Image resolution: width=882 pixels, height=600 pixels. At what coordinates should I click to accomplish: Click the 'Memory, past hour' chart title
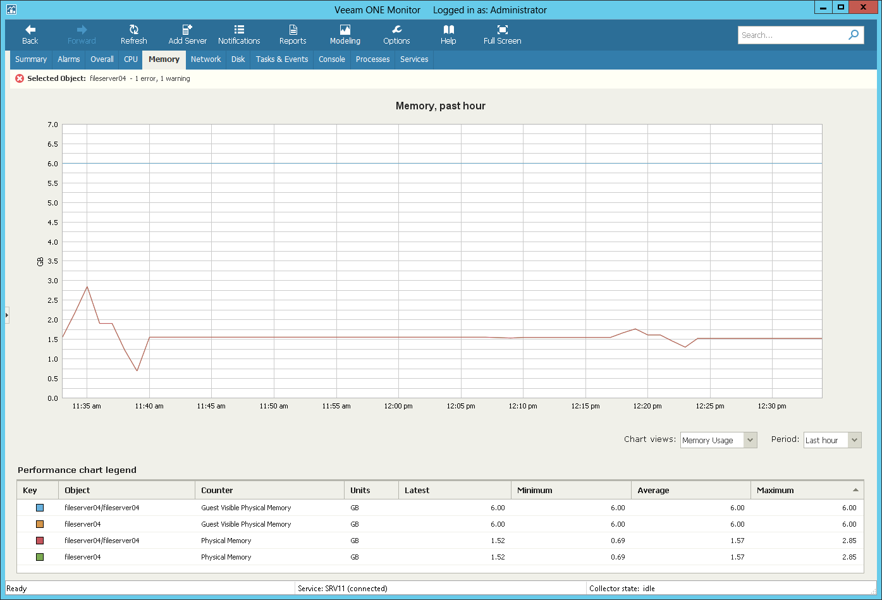tap(441, 106)
